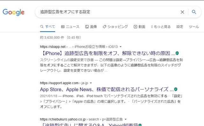This screenshot has height=126, width=204.
Task: Expand dropdown arrow next to chiebukuro.yahoo.co.jp URL
Action: (x=126, y=119)
